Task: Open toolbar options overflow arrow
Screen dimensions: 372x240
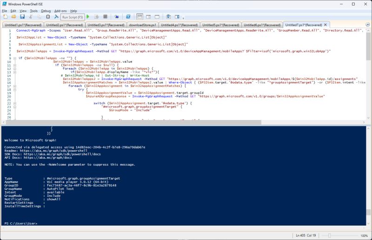Action: coord(183,18)
